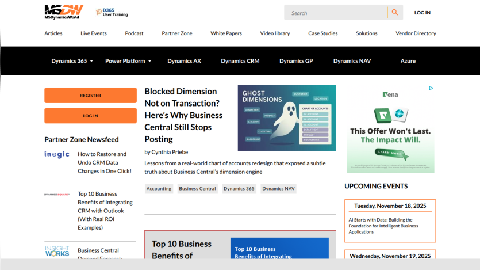Select Dynamics GP in black navbar
This screenshot has height=270, width=480.
click(296, 61)
